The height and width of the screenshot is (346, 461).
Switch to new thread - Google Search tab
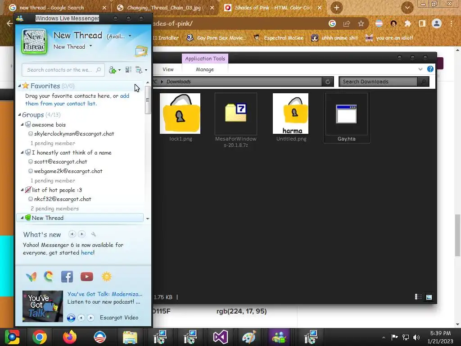58,8
